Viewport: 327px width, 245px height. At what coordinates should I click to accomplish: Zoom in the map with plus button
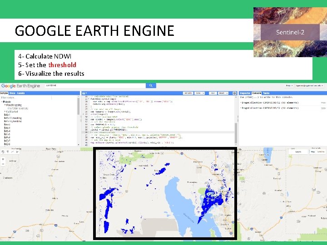pyautogui.click(x=3, y=159)
